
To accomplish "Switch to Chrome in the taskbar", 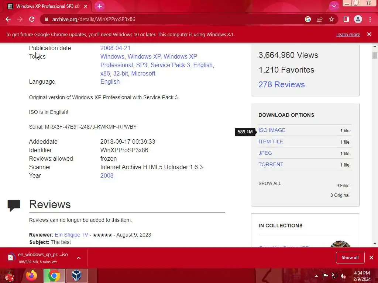I will [54, 276].
